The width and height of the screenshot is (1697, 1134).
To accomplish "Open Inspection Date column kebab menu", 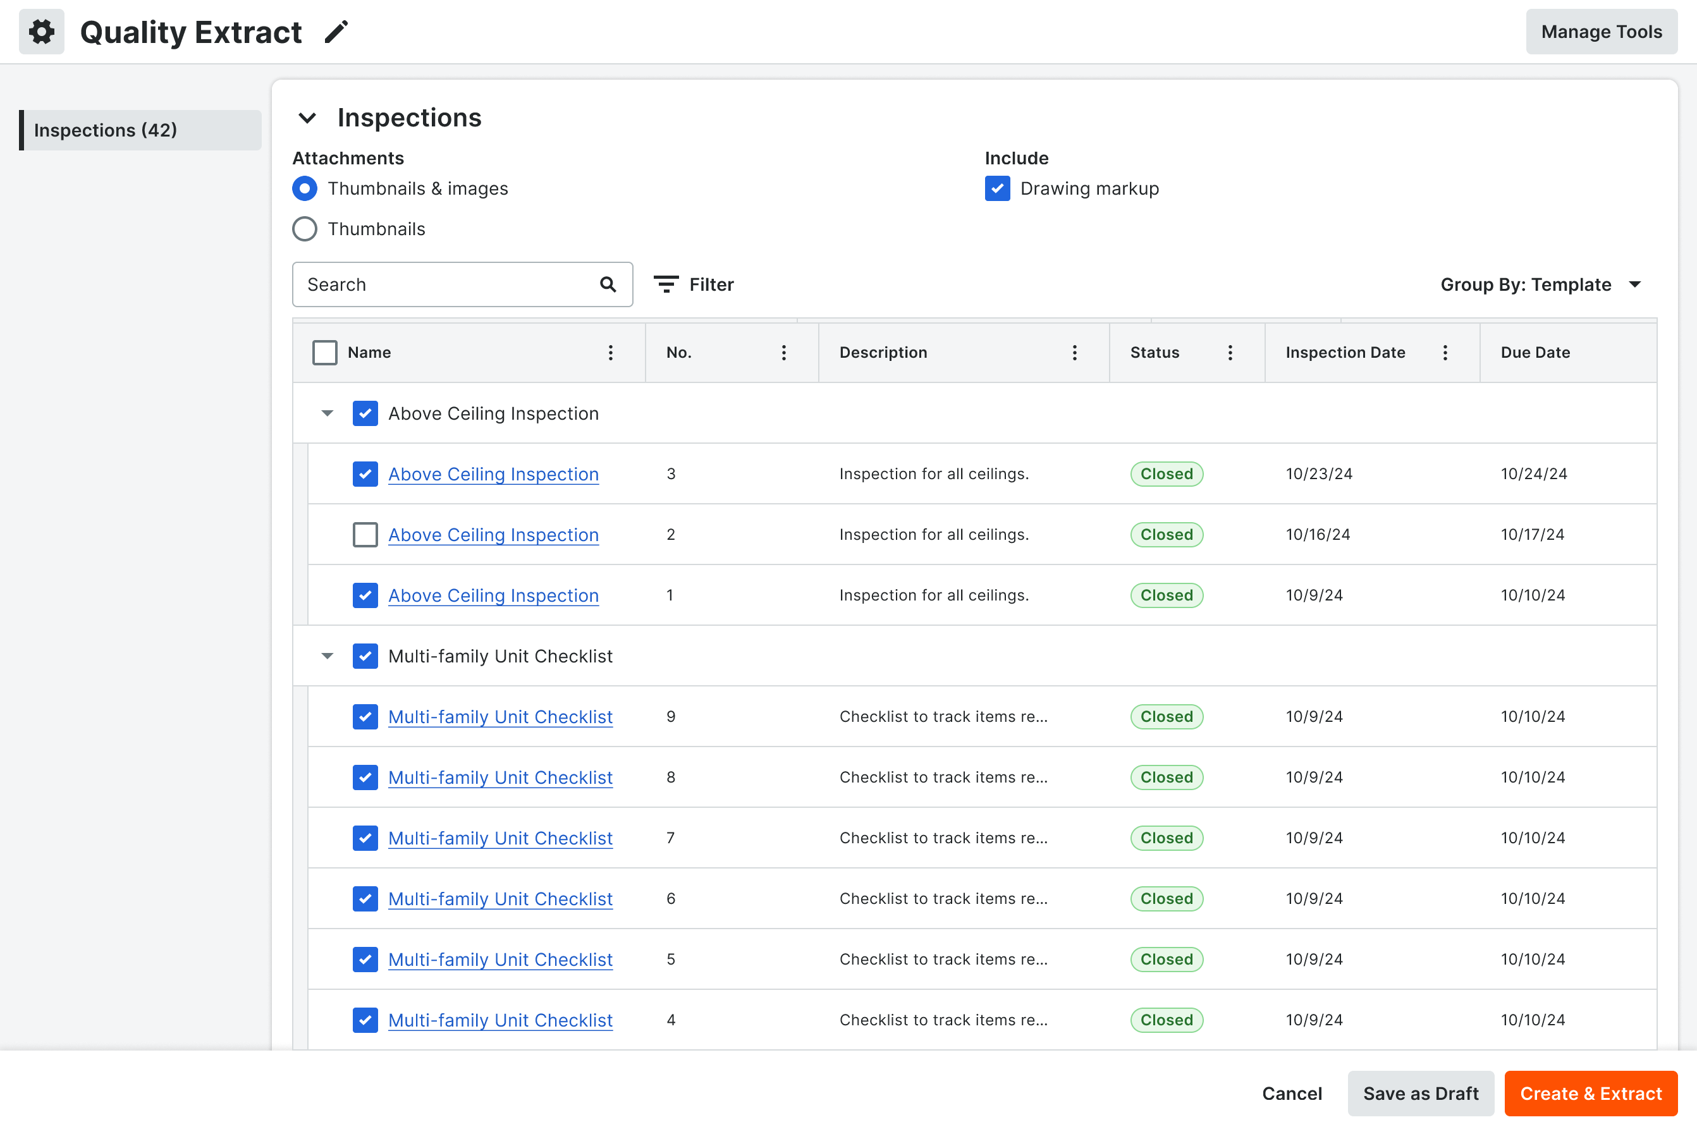I will pyautogui.click(x=1445, y=352).
